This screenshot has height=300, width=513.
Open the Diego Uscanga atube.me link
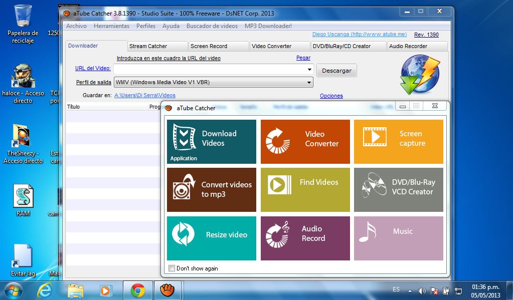tap(360, 35)
